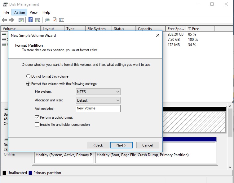Enable file and folder compression checkbox

click(x=37, y=125)
